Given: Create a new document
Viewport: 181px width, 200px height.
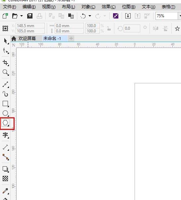Looking at the screenshot, I should click(x=5, y=16).
